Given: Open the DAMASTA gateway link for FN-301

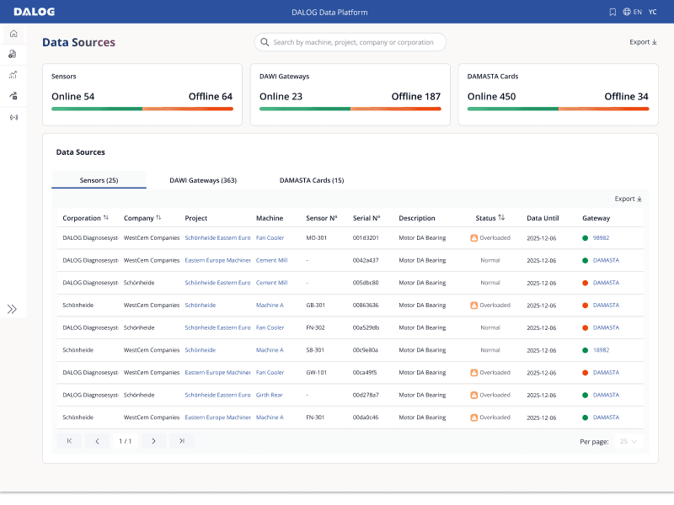Looking at the screenshot, I should pos(606,417).
